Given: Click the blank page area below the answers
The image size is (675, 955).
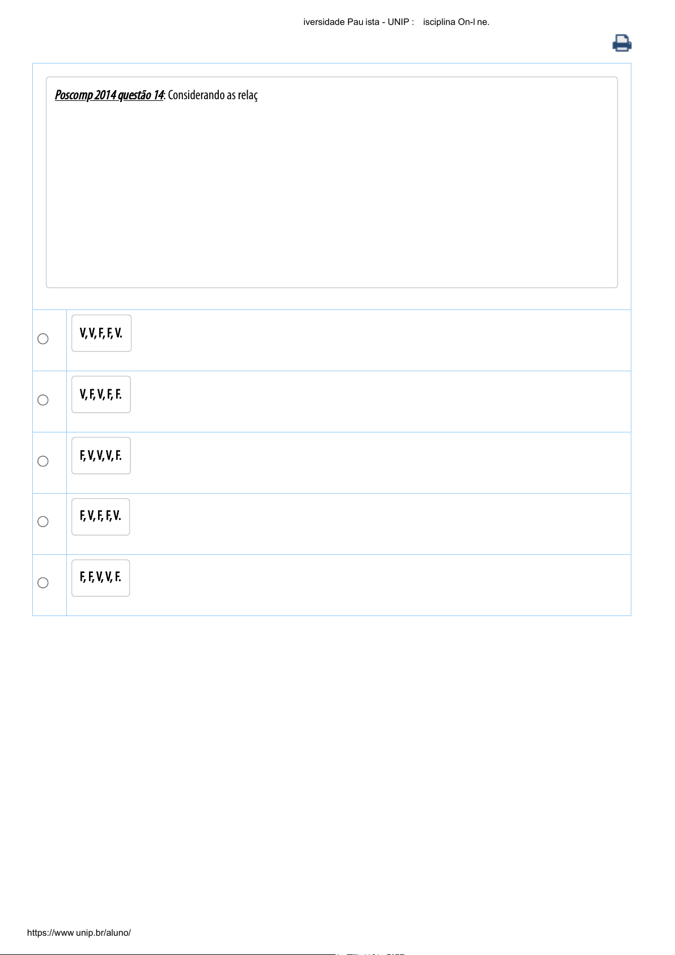Looking at the screenshot, I should click(x=337, y=765).
